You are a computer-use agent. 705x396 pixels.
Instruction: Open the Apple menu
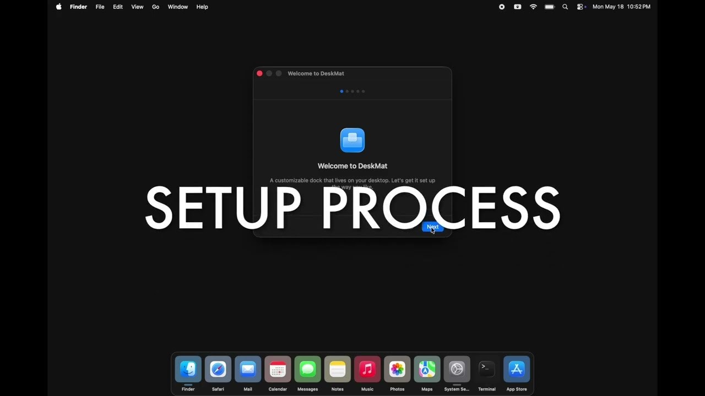(59, 7)
